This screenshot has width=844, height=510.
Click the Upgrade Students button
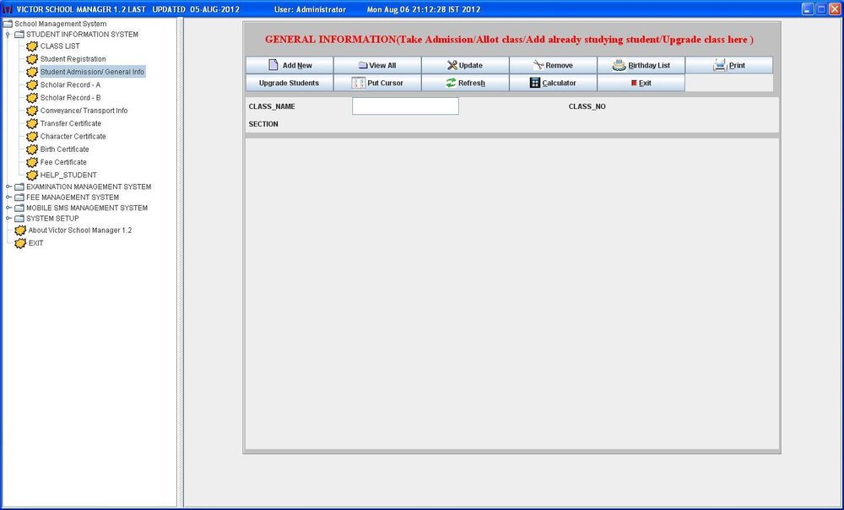[x=289, y=83]
